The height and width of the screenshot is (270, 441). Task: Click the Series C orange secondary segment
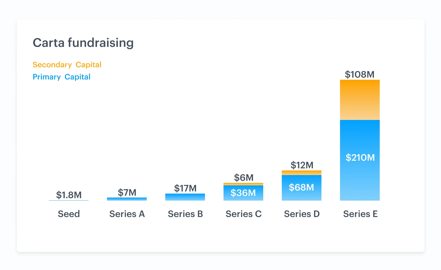point(243,184)
